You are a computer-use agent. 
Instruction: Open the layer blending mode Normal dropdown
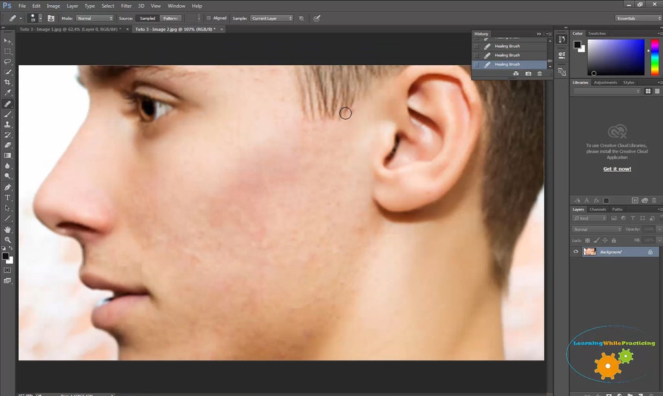(596, 229)
